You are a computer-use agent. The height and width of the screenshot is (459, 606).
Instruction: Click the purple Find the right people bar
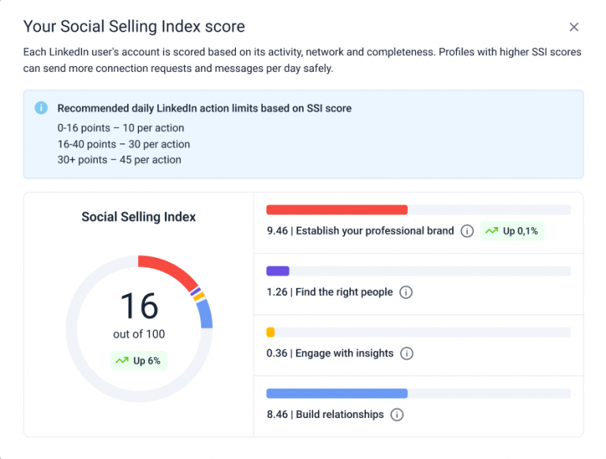(x=278, y=271)
